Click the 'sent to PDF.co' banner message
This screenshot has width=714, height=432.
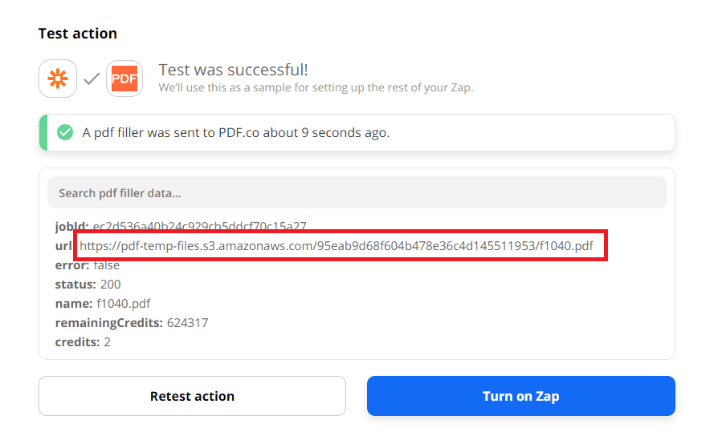(x=236, y=132)
